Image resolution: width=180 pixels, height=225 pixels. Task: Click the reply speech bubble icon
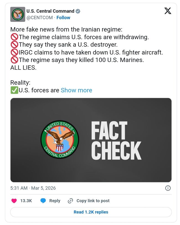[x=43, y=201]
